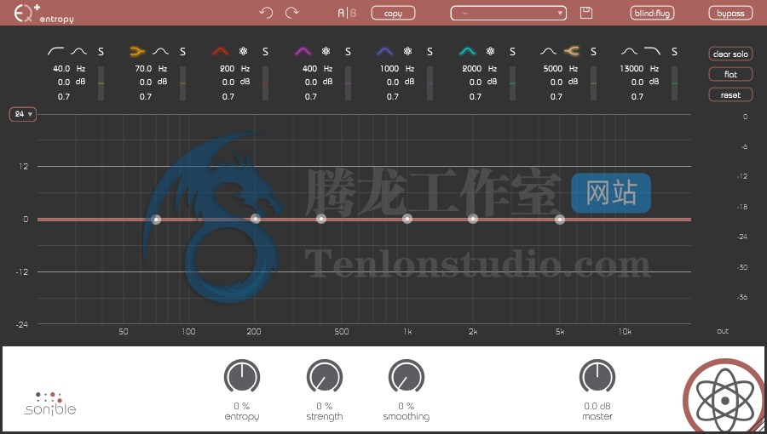Copy settings with the copy button
Screen dimensions: 767x434
coord(393,13)
